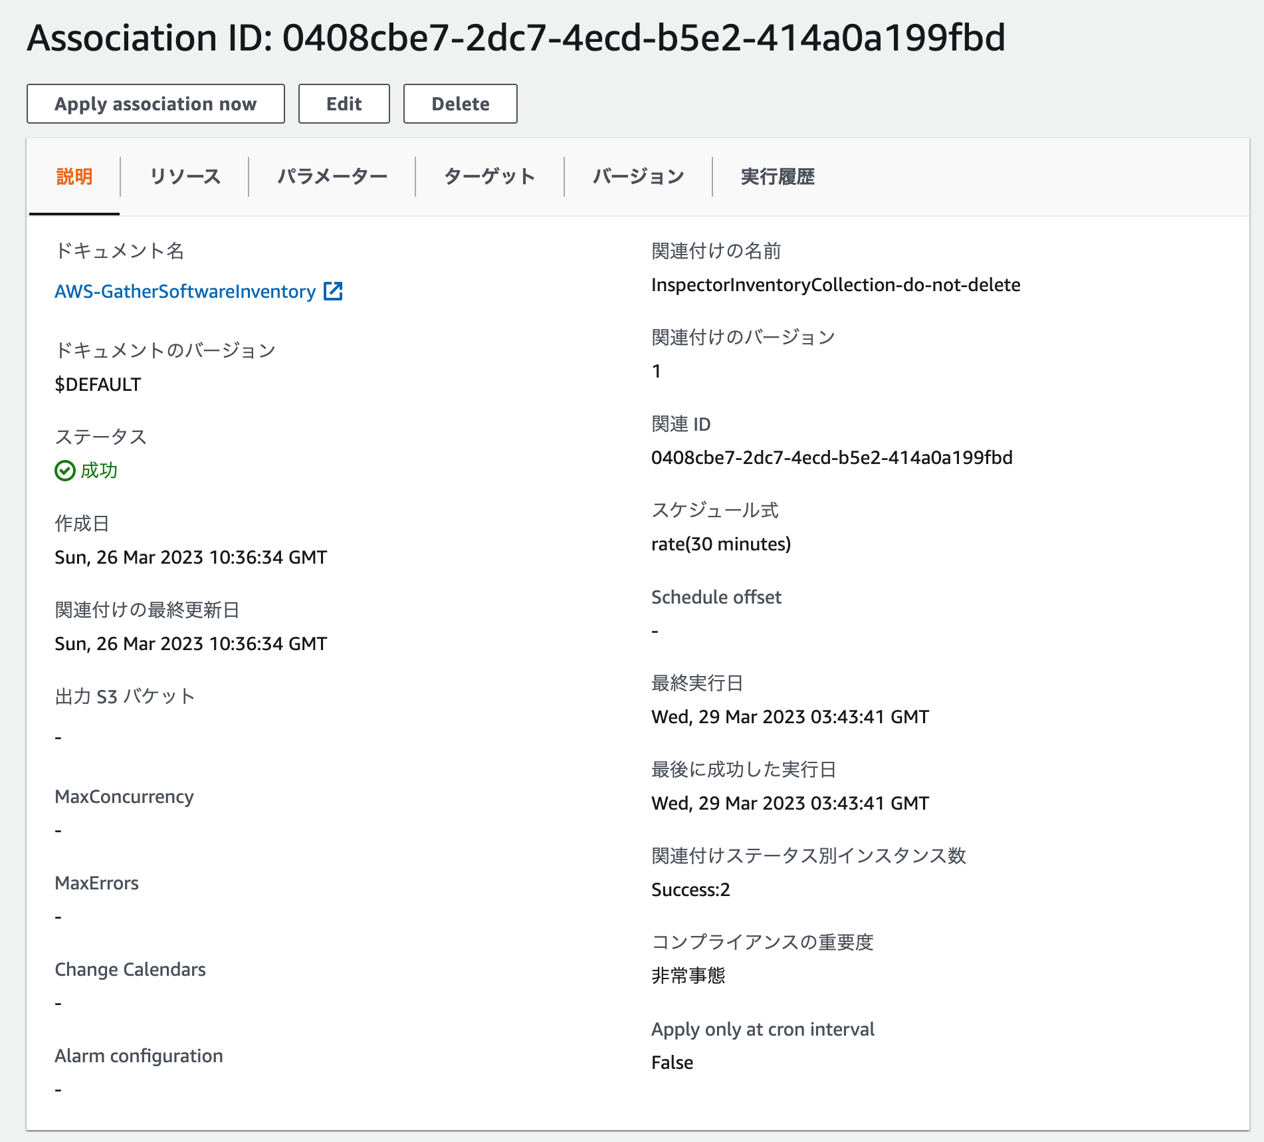This screenshot has width=1264, height=1142.
Task: Click the rate(30 minutes) schedule expression
Action: (x=721, y=544)
